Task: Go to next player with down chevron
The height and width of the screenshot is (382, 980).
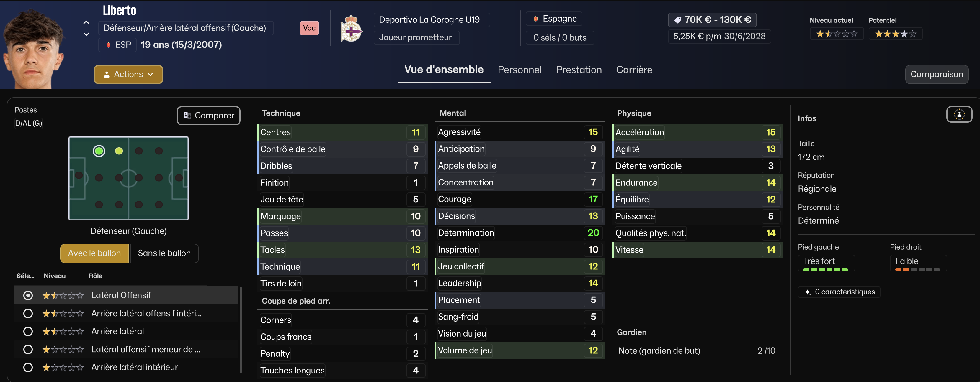Action: click(x=86, y=34)
